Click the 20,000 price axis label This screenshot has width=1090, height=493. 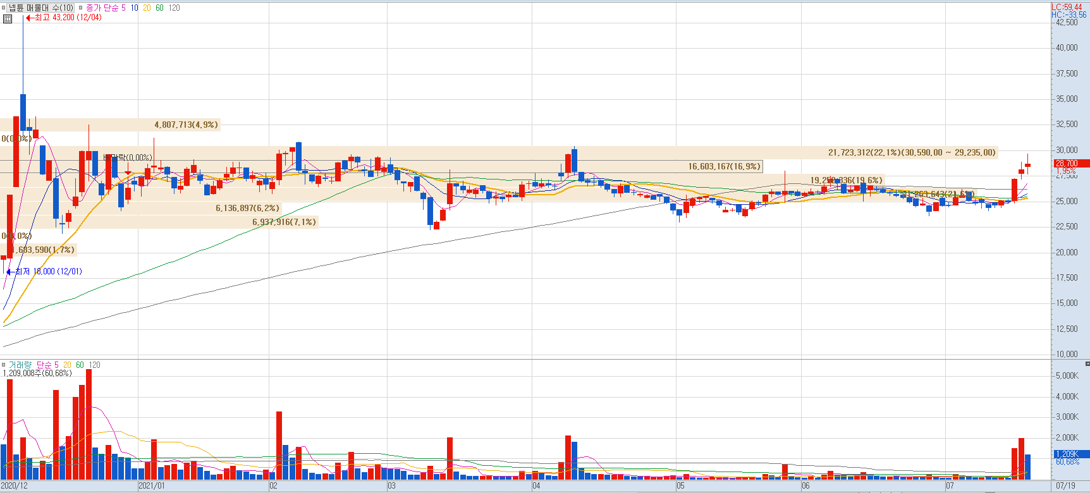click(1067, 252)
